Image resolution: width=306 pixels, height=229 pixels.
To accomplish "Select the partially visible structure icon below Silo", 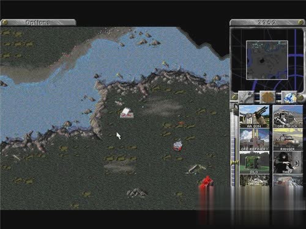I will [254, 180].
